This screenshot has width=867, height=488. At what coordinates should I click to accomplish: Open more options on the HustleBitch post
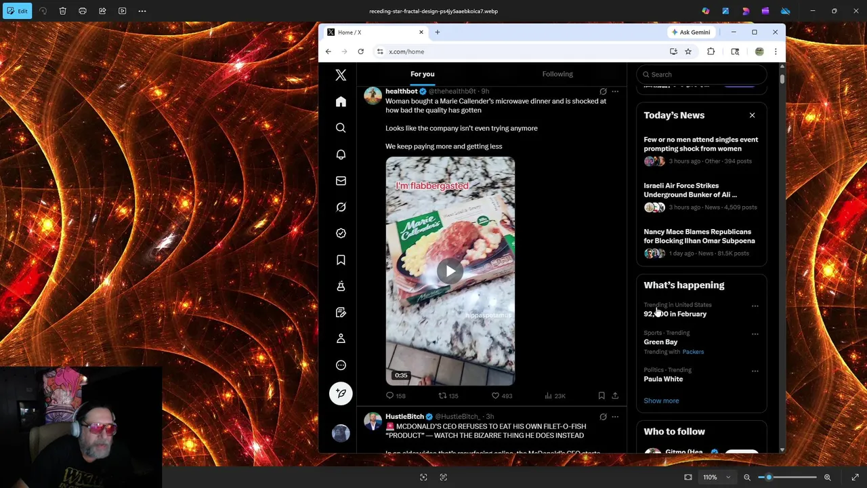tap(615, 417)
